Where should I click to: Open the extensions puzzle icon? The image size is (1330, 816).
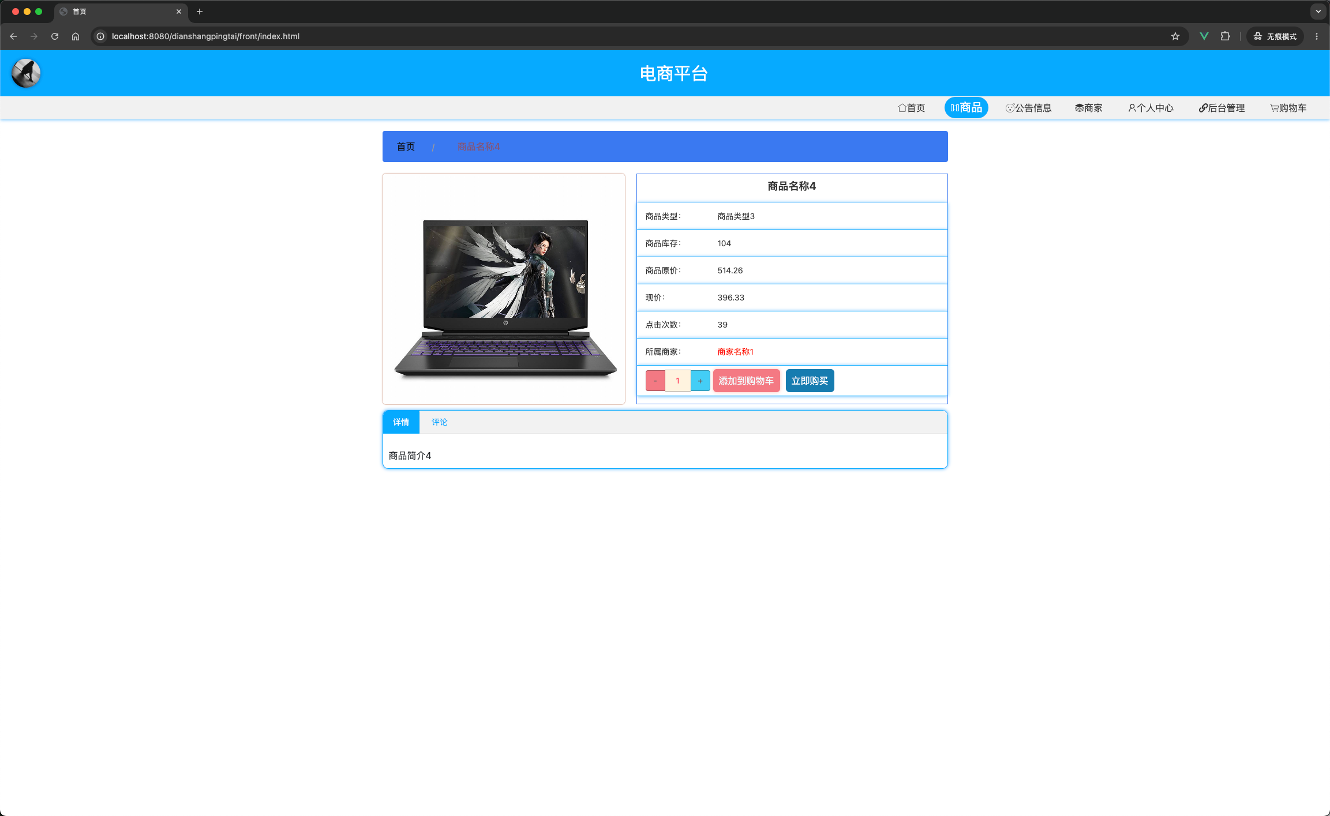click(1225, 36)
